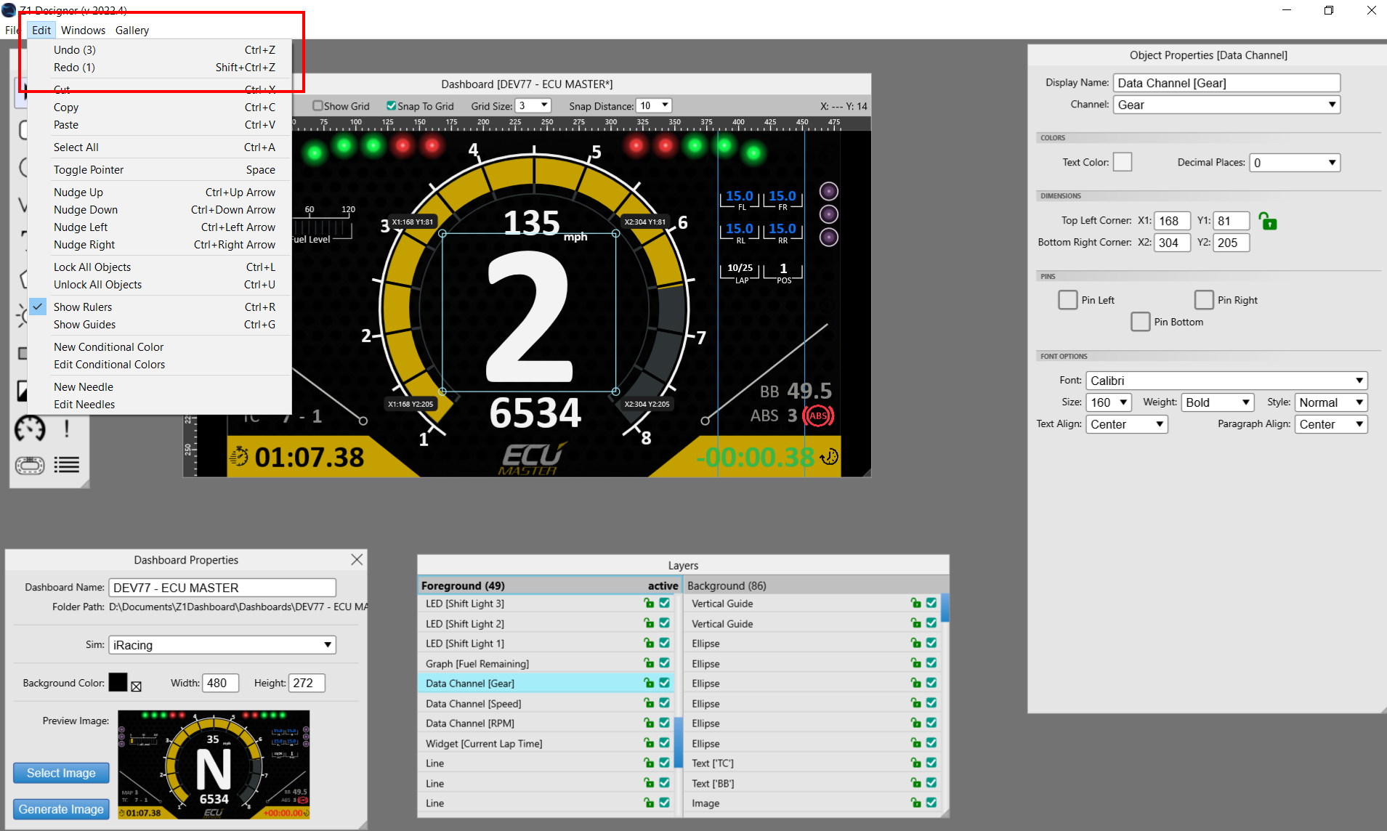
Task: Open the Snap Distance dropdown
Action: coord(654,106)
